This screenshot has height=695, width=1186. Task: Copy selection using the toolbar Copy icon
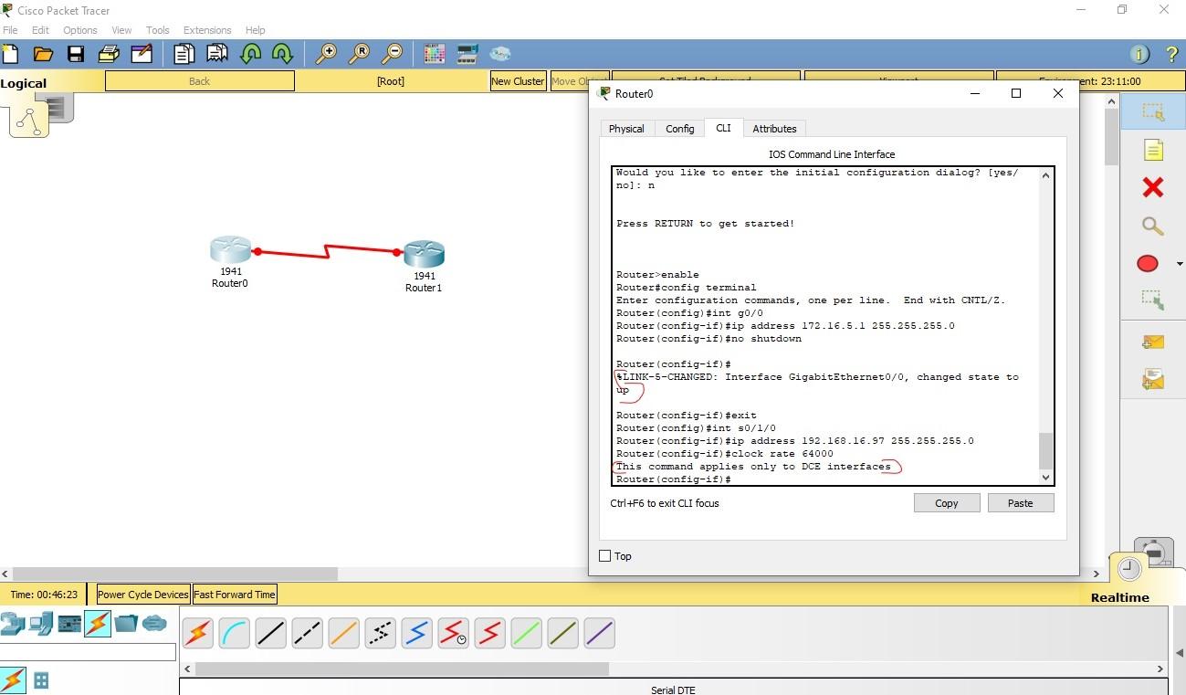184,54
